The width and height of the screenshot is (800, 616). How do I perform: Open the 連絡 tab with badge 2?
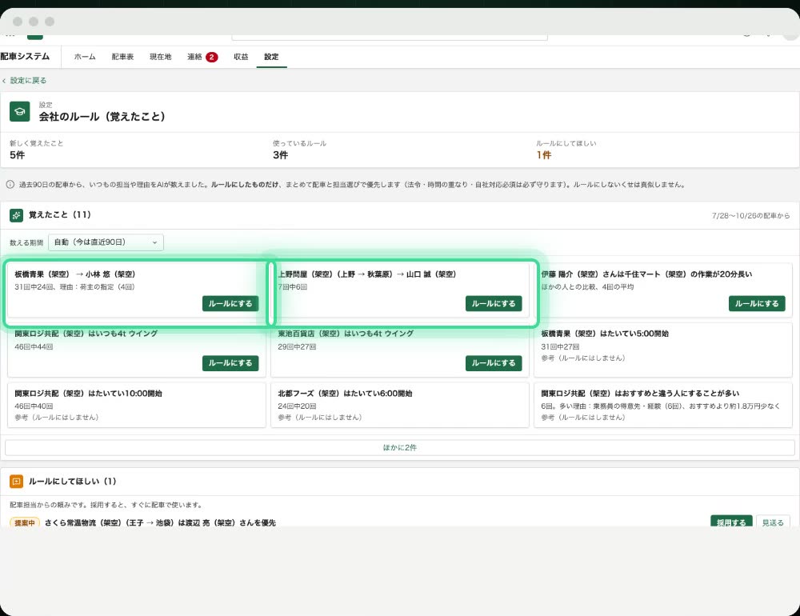(x=202, y=57)
